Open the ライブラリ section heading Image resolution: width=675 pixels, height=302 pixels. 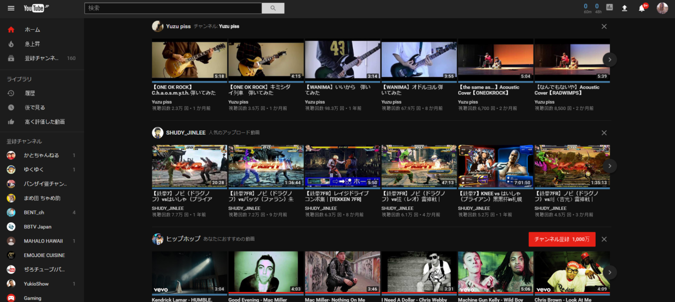(19, 79)
